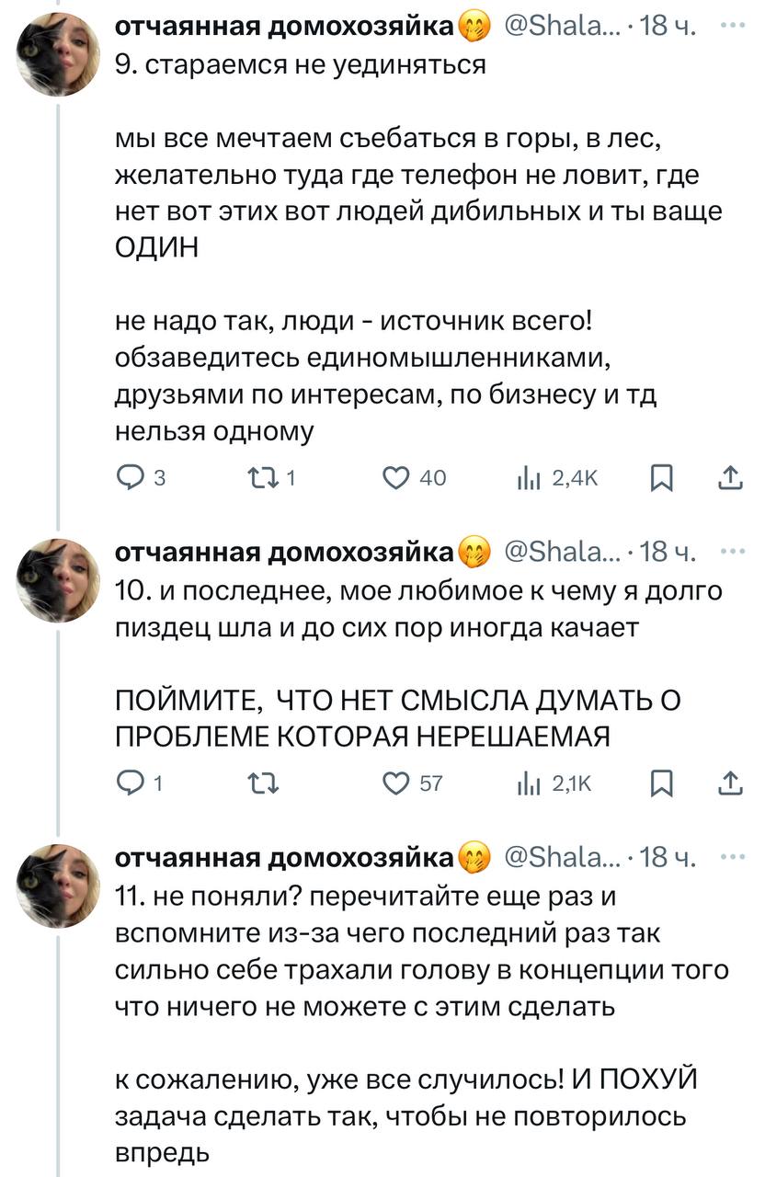Like the tweet with 40 likes

(396, 477)
